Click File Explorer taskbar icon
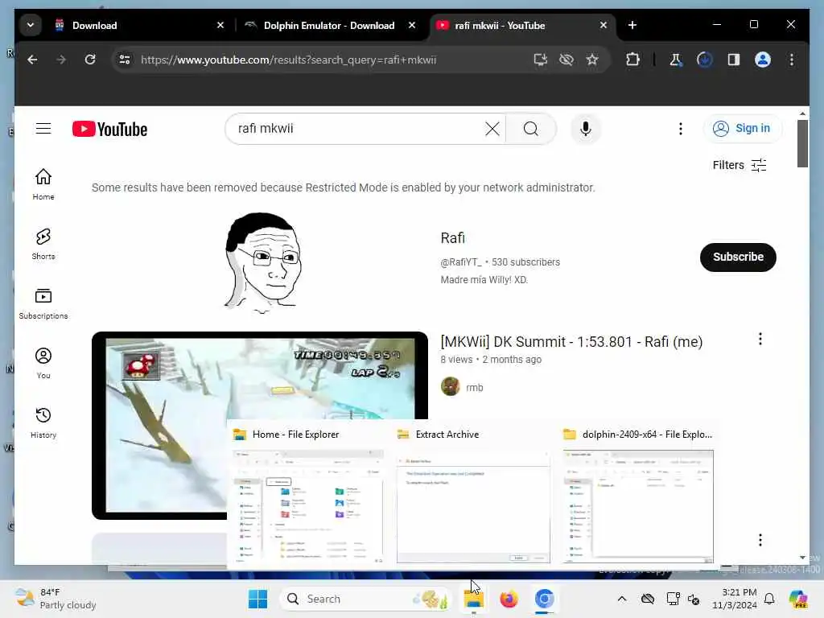Image resolution: width=824 pixels, height=618 pixels. coord(473,599)
